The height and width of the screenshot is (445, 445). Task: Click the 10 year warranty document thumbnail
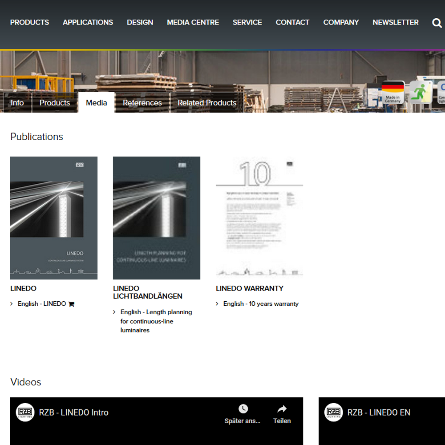[259, 218]
